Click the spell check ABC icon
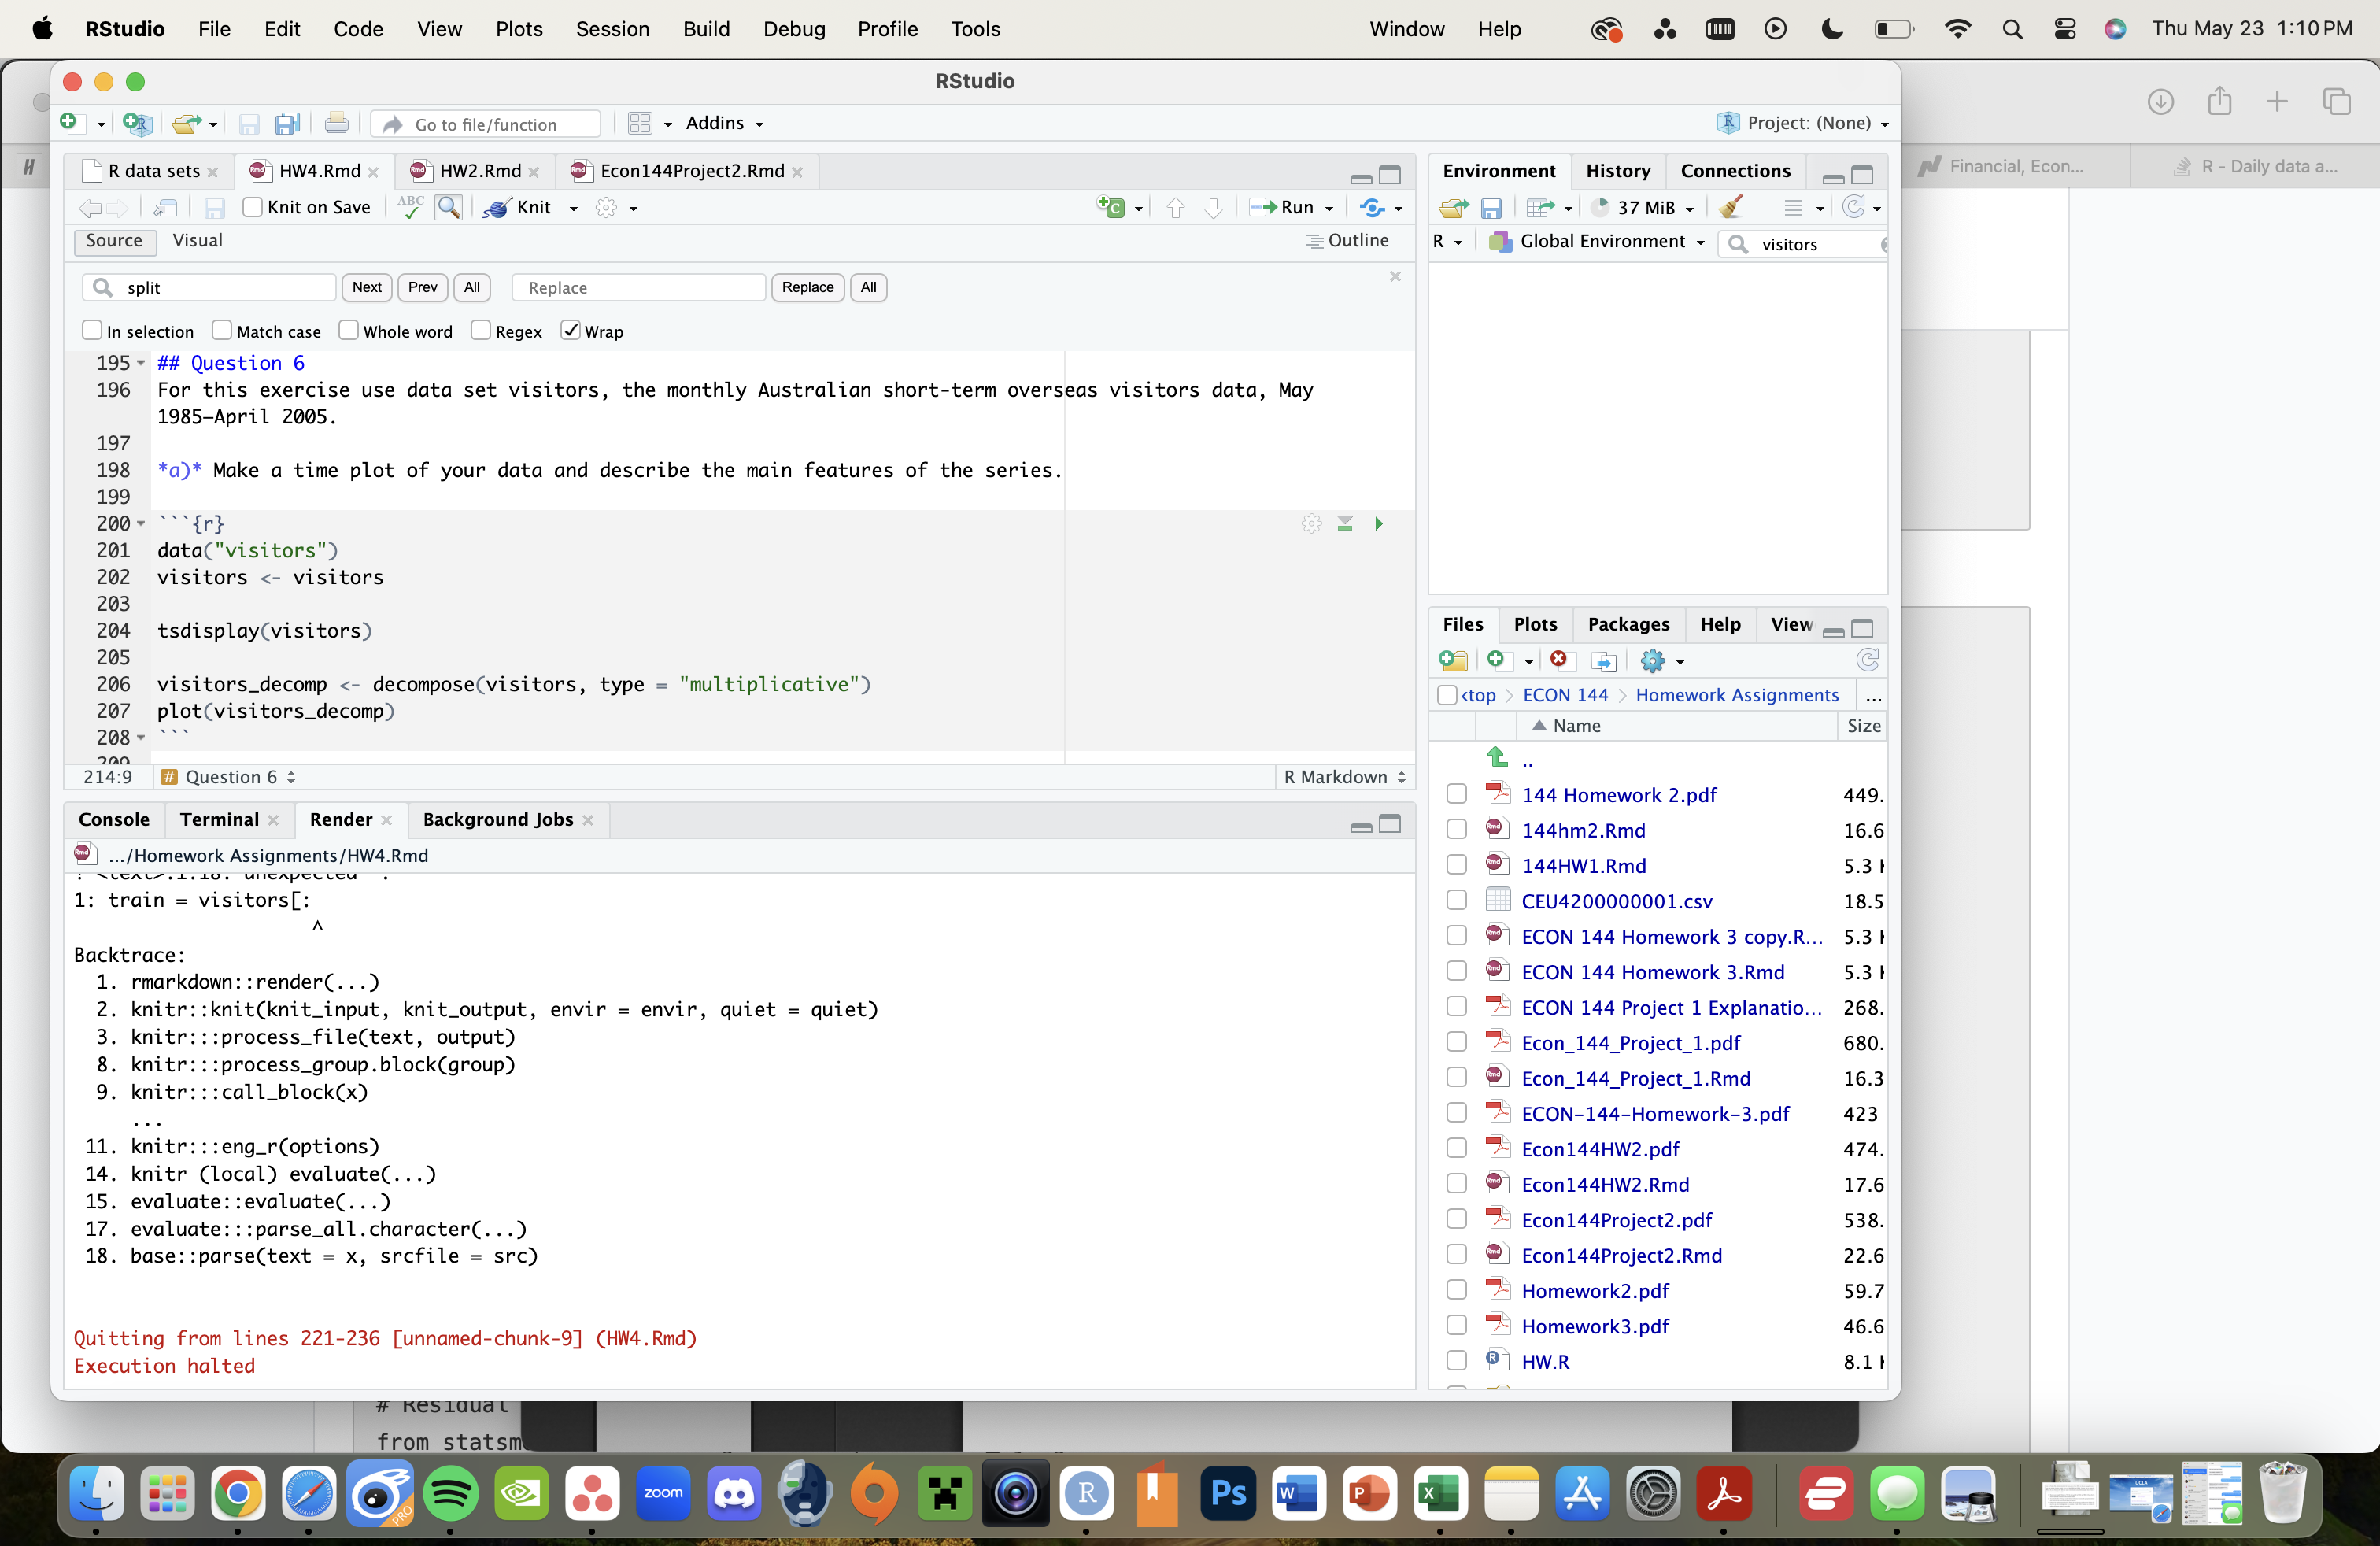Screen dimensions: 2380x1546 (x=410, y=207)
